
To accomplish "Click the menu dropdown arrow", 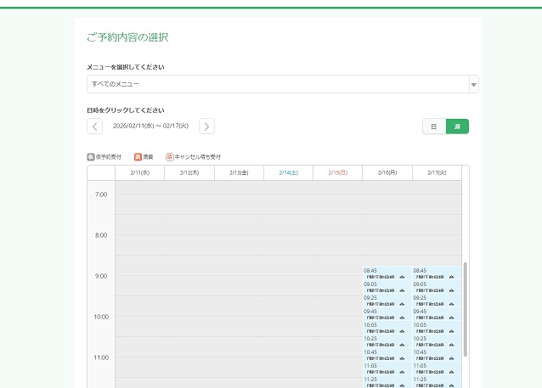I will coord(474,84).
